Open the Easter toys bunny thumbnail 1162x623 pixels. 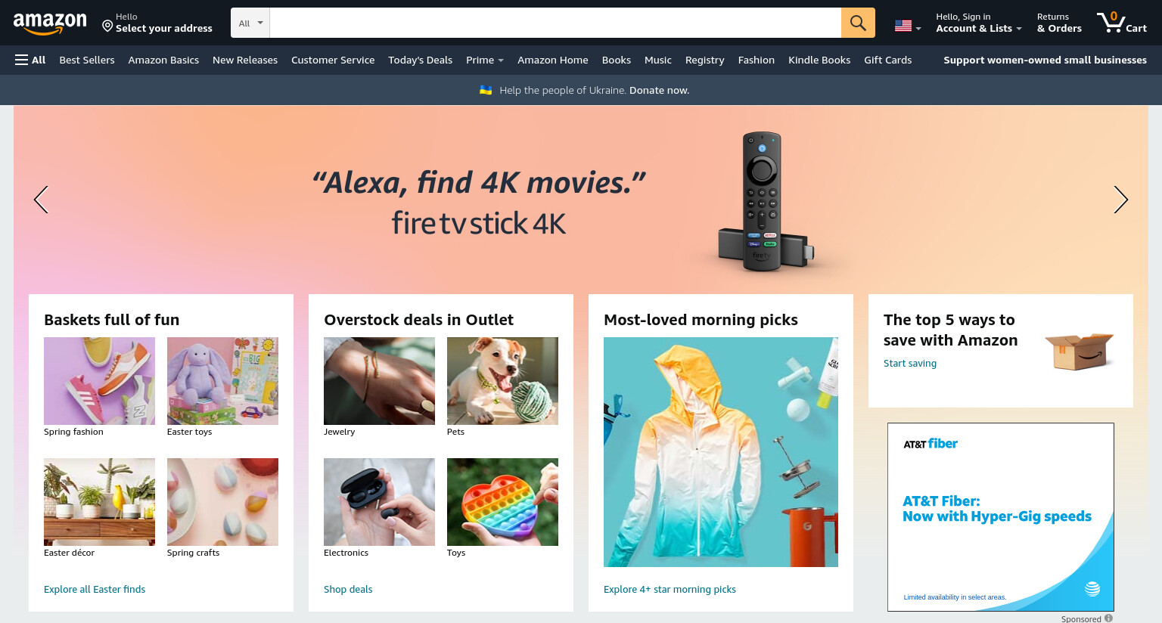(x=222, y=381)
